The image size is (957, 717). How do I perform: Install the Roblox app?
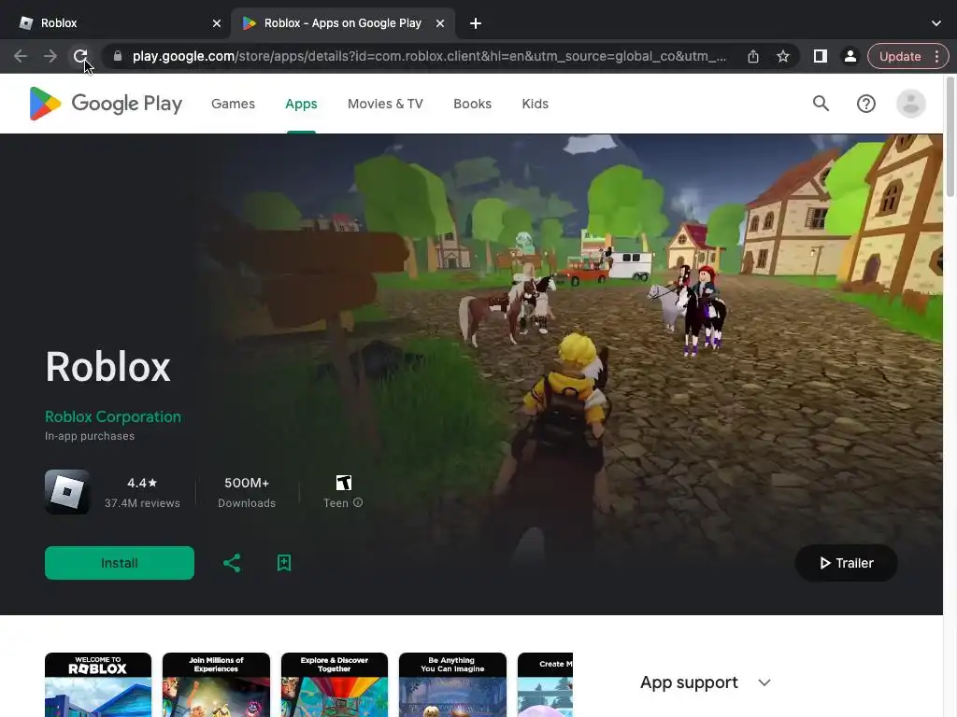coord(120,563)
